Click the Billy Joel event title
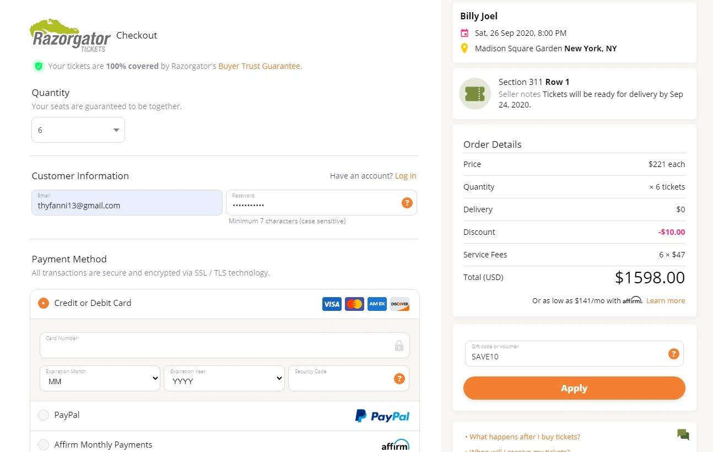The image size is (713, 452). coord(479,16)
